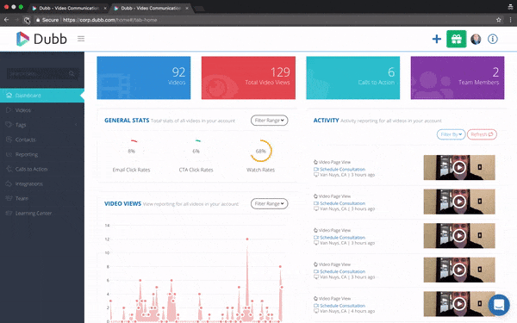This screenshot has width=517, height=323.
Task: Toggle the hamburger sidebar menu icon
Action: [x=81, y=39]
